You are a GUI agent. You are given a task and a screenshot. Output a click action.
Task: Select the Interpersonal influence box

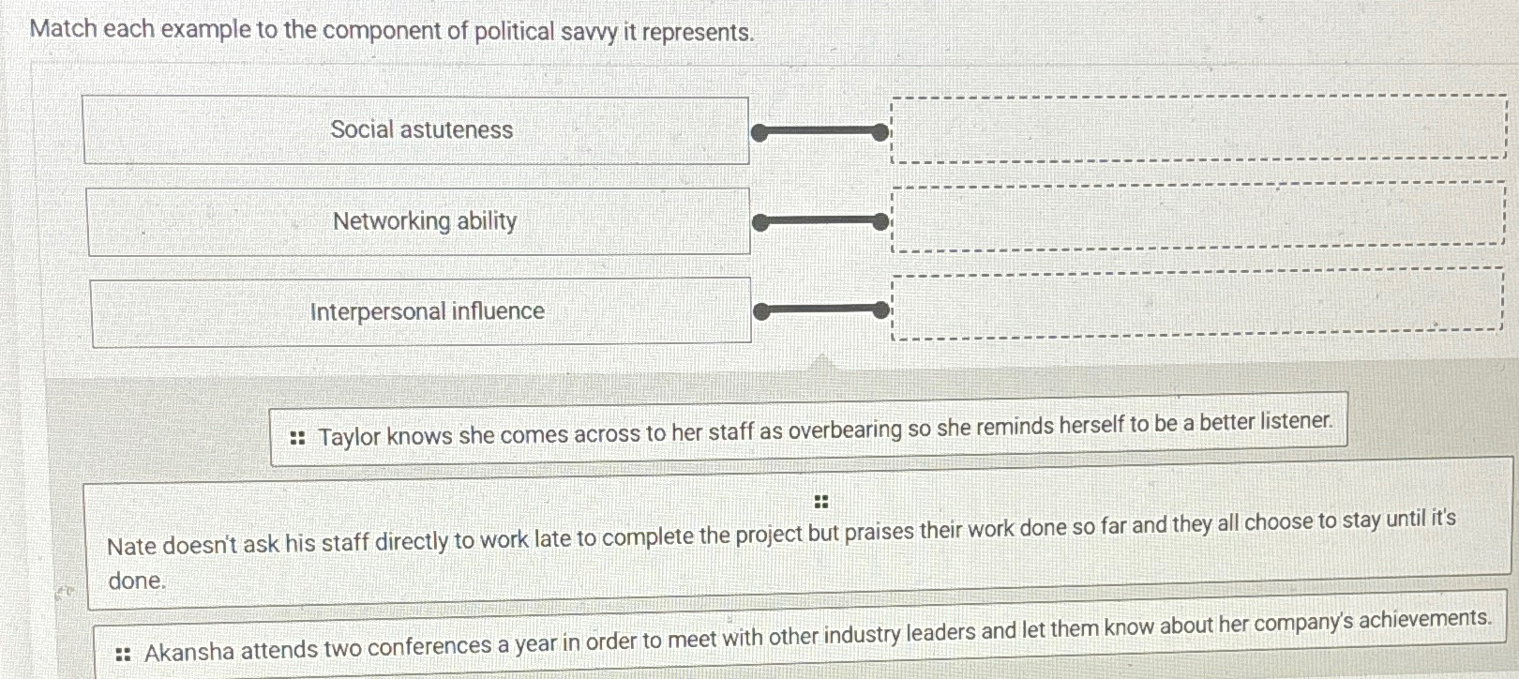click(422, 310)
